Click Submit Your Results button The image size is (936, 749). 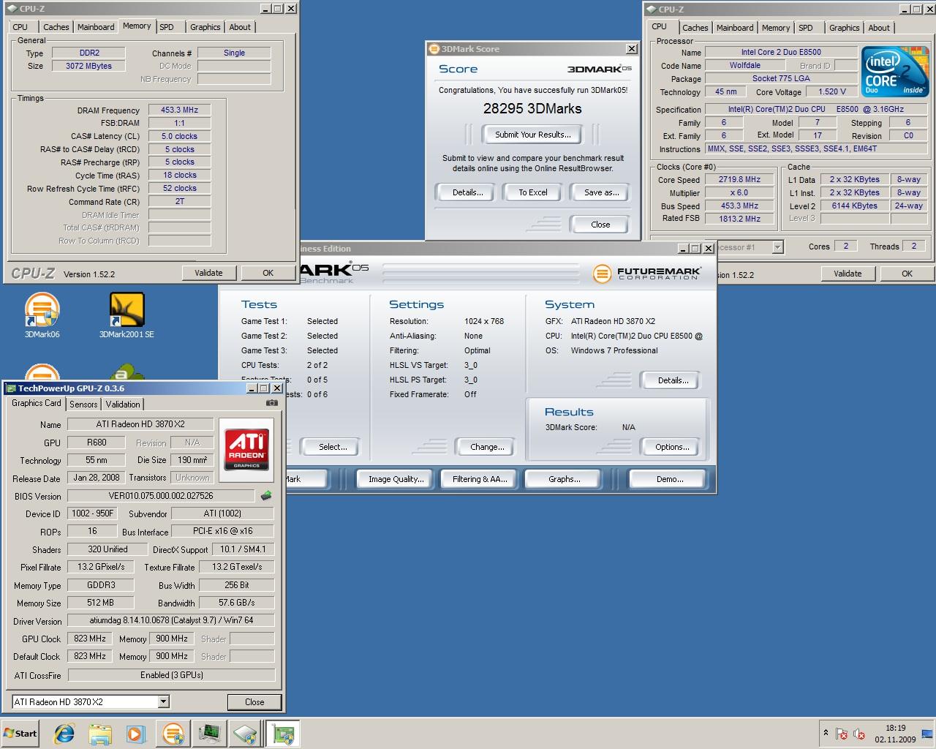(532, 135)
